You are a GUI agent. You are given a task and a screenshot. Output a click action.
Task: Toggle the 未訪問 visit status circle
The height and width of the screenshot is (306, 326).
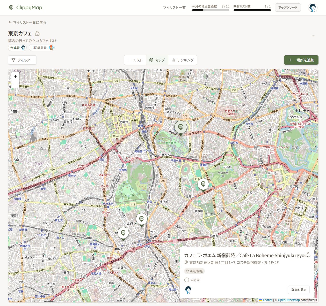pos(187,280)
